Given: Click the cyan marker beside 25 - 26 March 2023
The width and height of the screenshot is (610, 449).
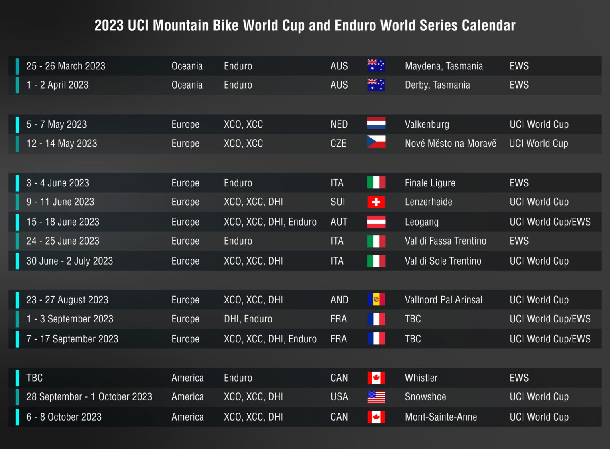Looking at the screenshot, I should (17, 66).
